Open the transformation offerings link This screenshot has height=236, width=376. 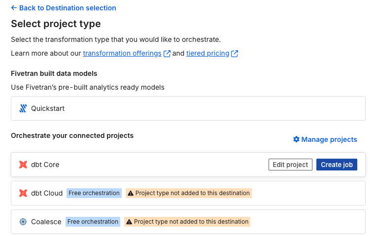(122, 53)
